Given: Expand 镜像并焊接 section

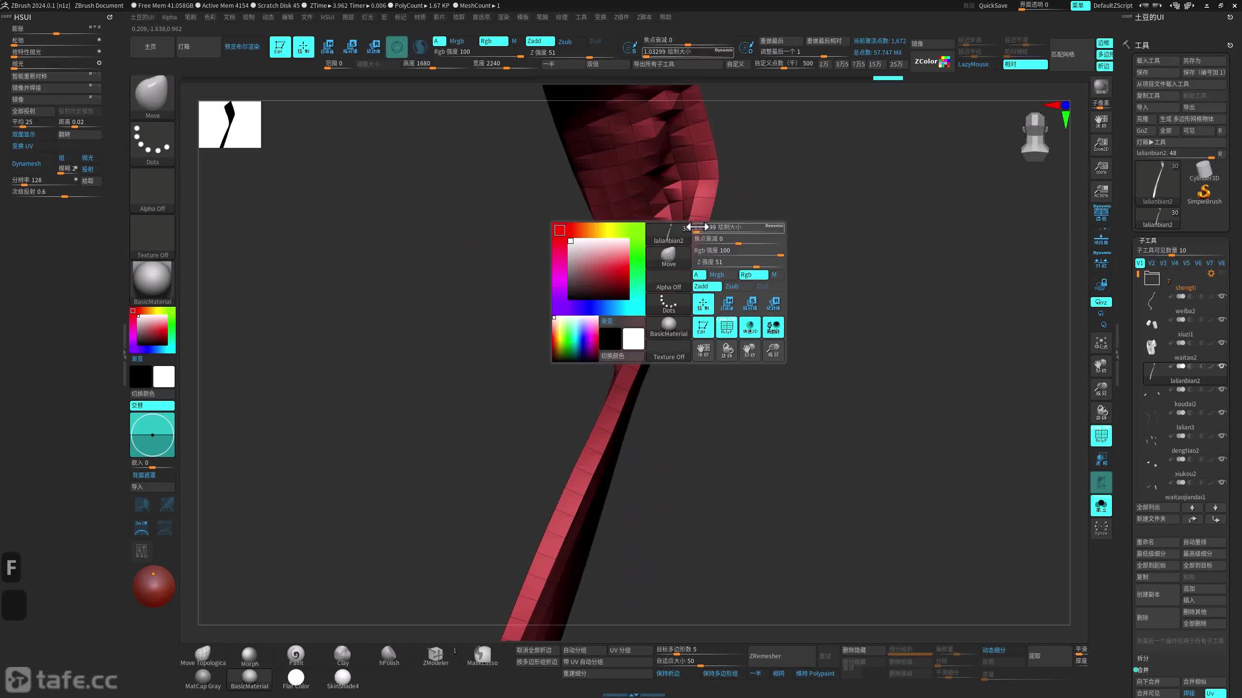Looking at the screenshot, I should click(56, 88).
